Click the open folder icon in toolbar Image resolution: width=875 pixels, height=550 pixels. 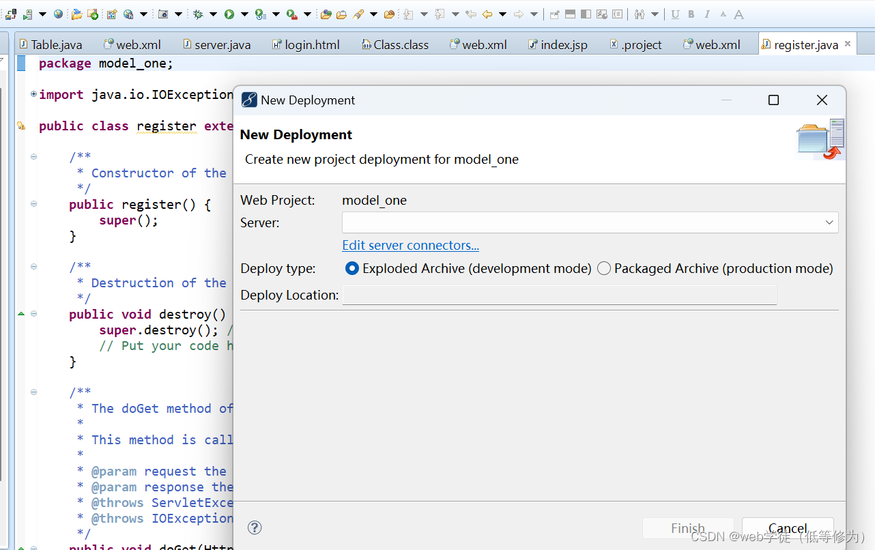[x=77, y=14]
